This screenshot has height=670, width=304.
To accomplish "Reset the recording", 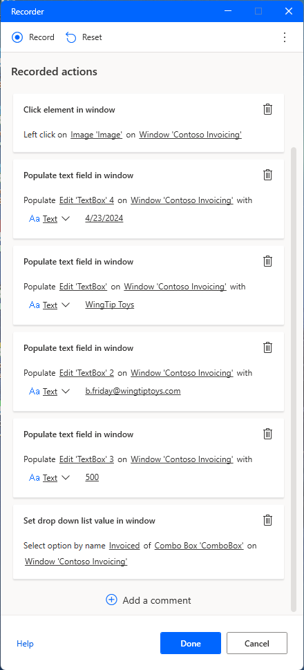I will tap(84, 37).
